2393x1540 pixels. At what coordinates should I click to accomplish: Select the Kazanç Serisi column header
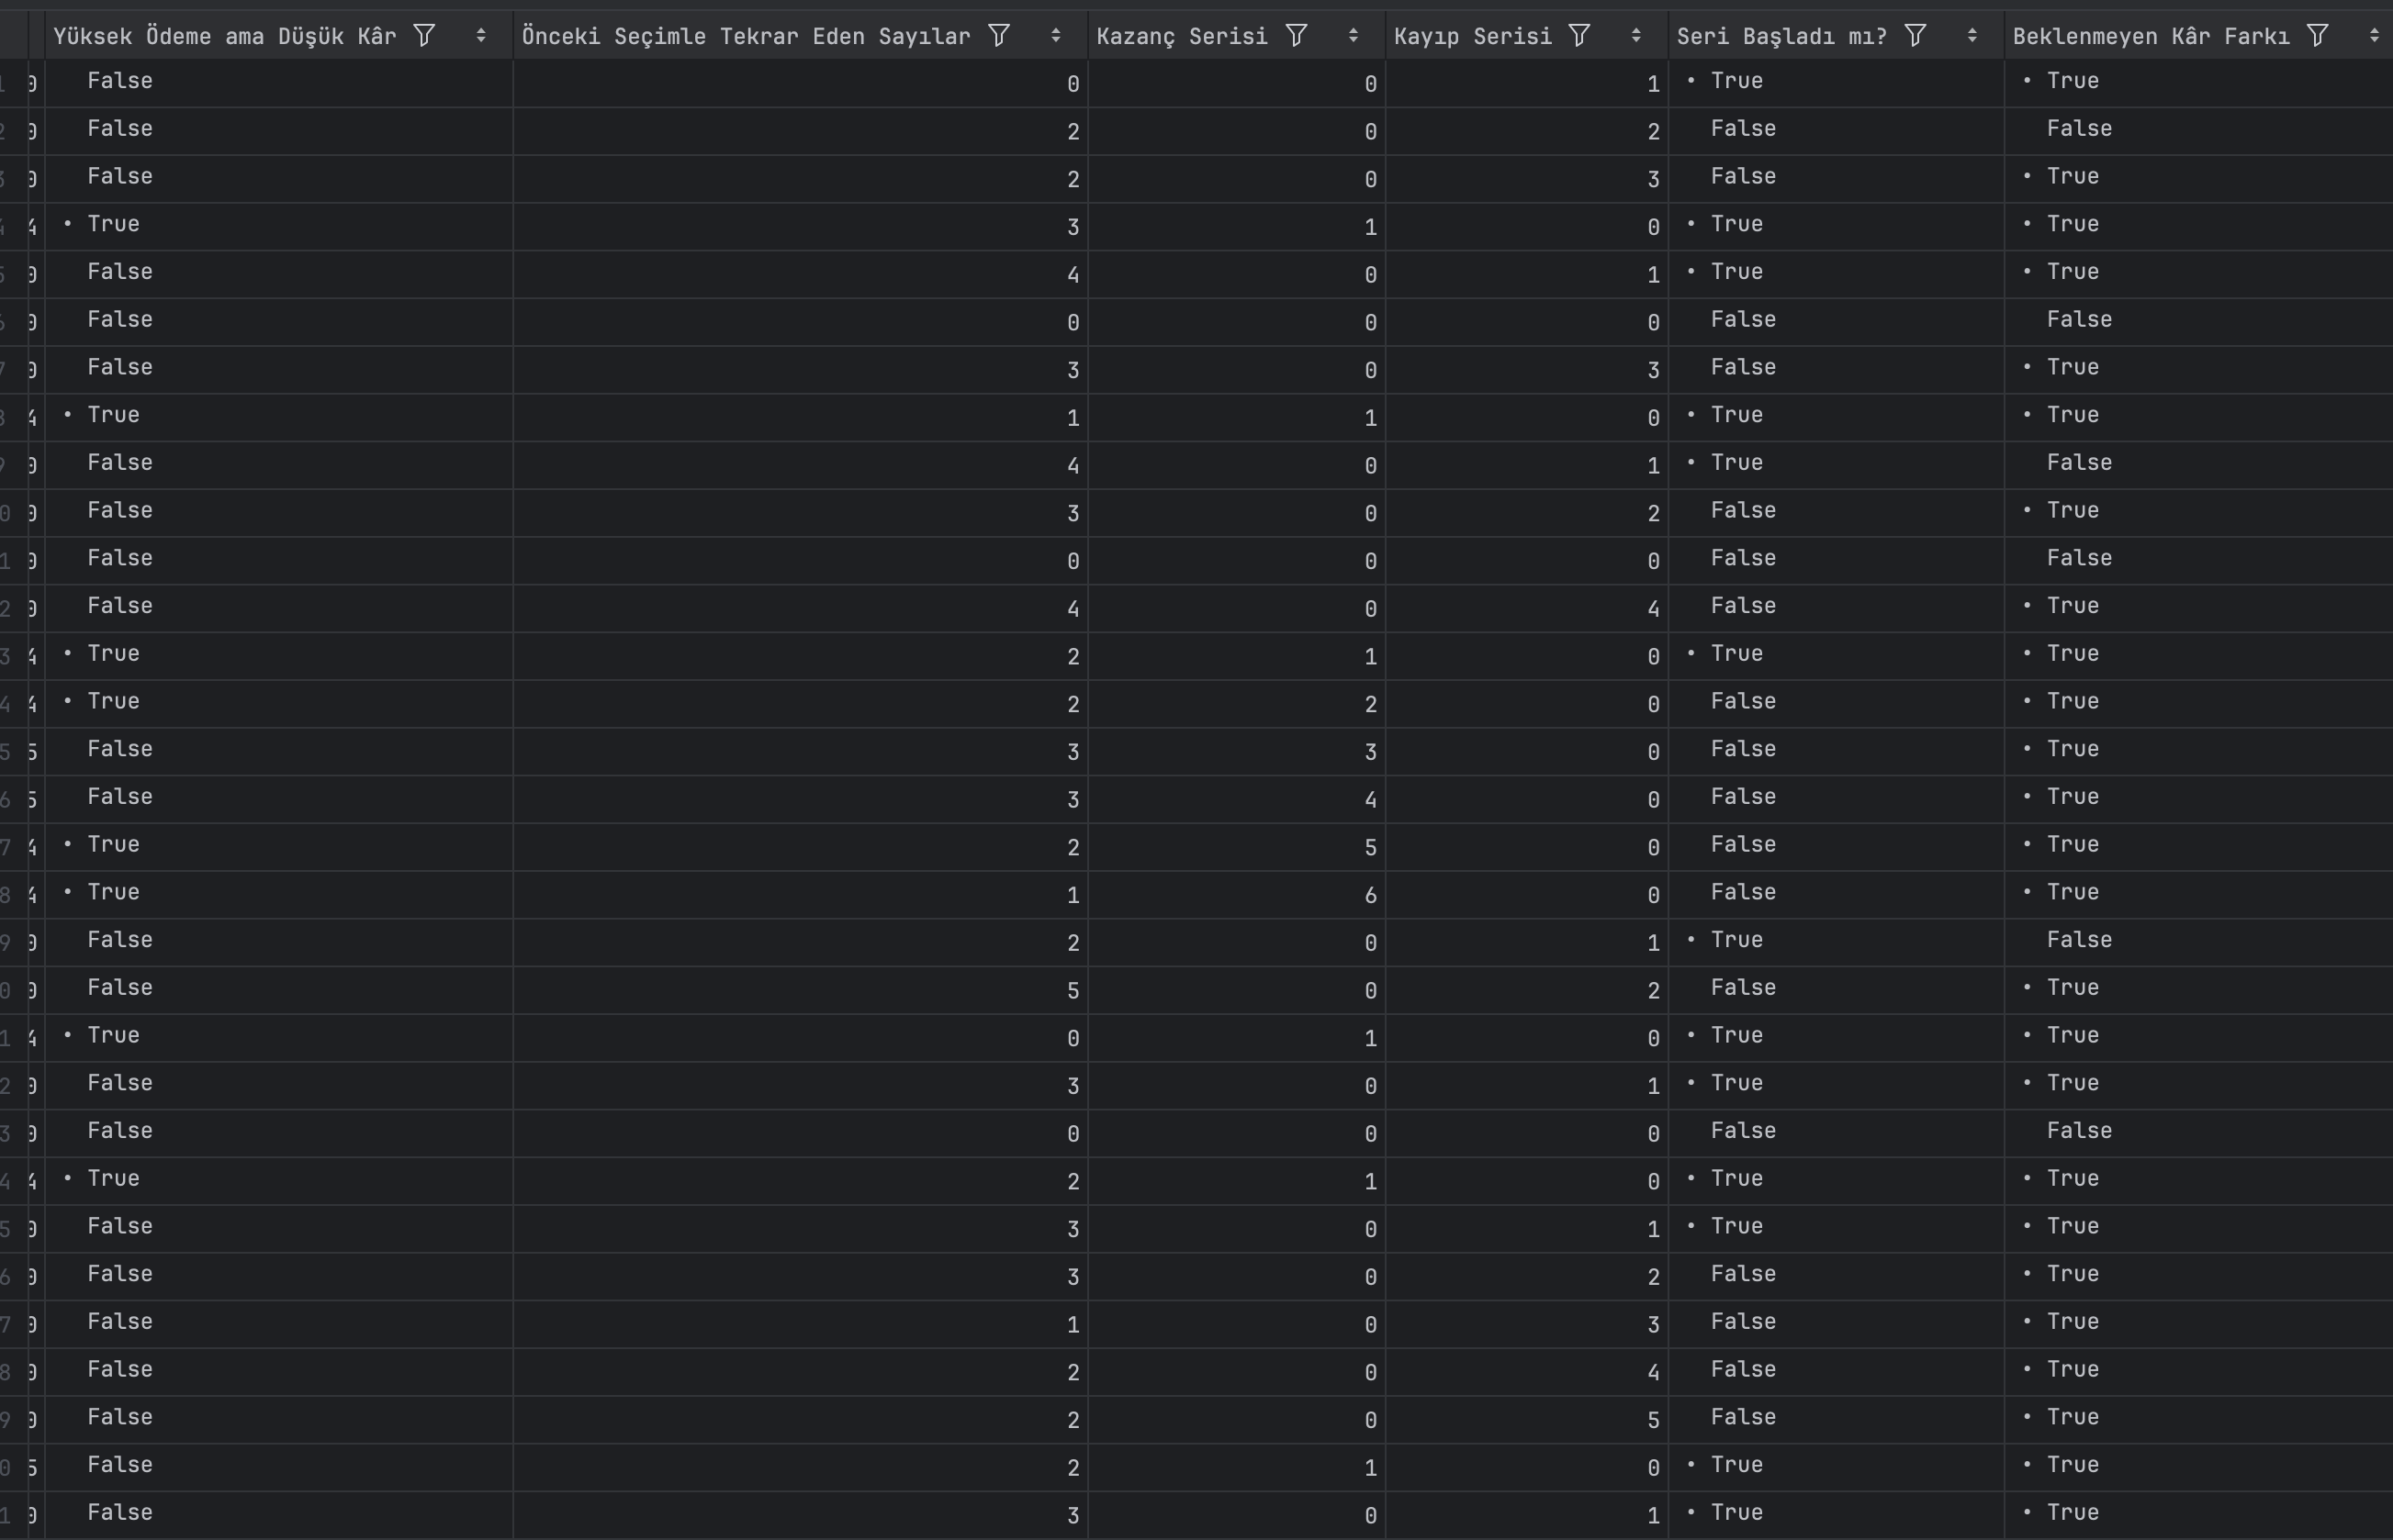click(x=1182, y=36)
